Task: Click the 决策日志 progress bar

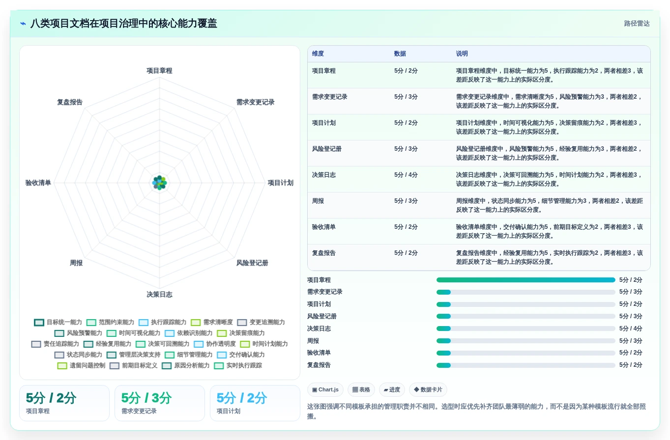Action: click(x=525, y=329)
